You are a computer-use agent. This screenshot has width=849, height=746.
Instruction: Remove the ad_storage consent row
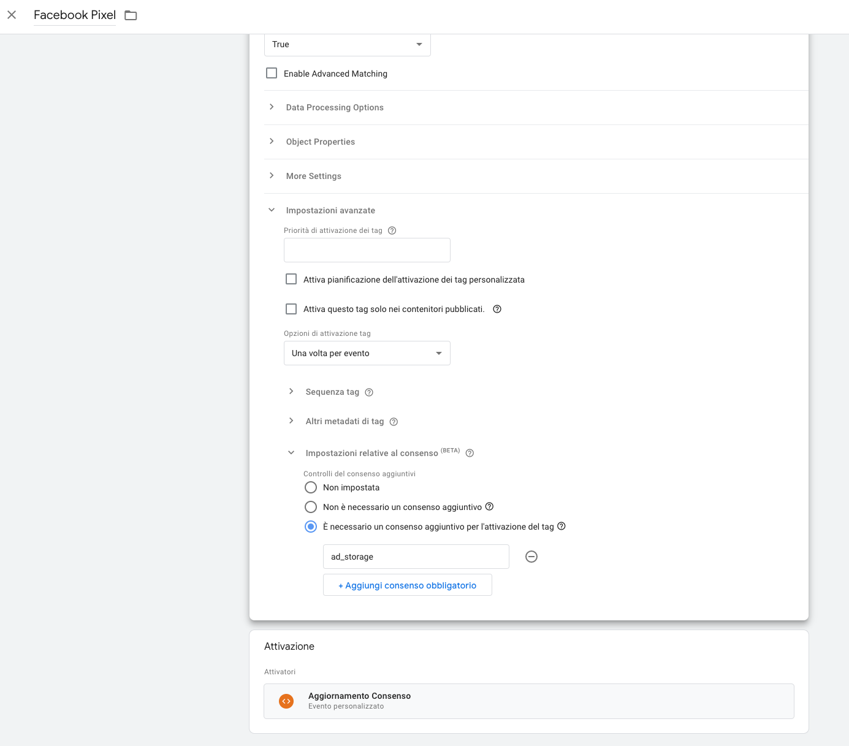click(531, 557)
